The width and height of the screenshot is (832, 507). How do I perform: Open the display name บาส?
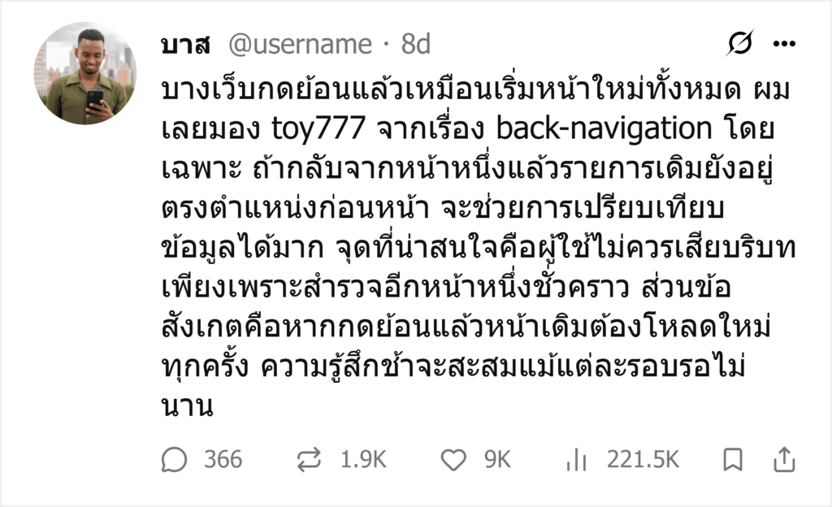click(186, 45)
